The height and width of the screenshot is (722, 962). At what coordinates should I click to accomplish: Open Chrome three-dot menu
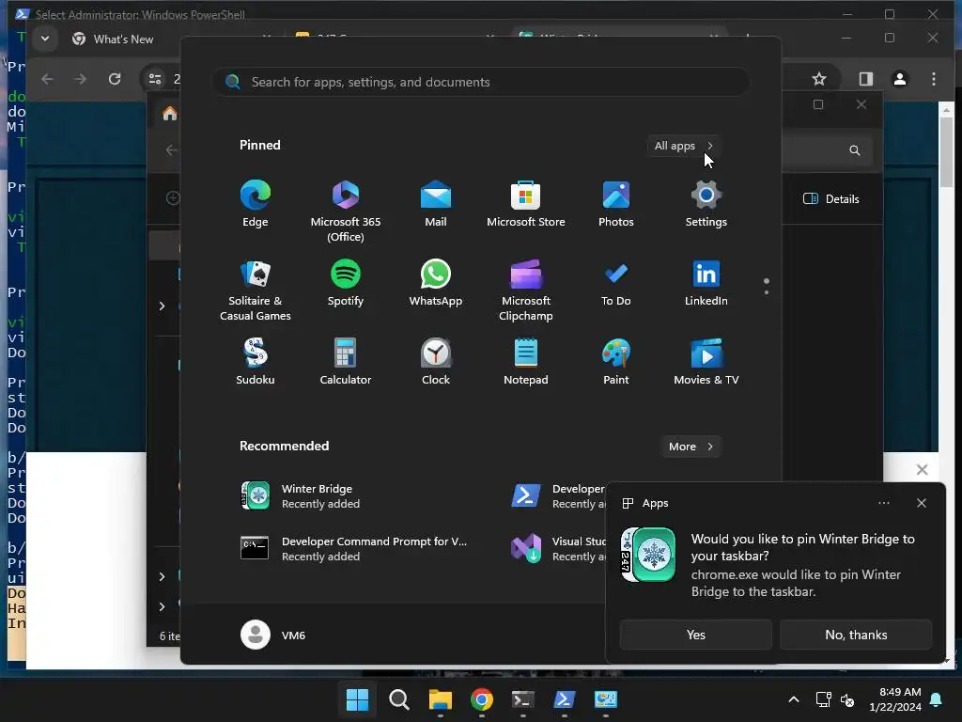click(x=934, y=79)
